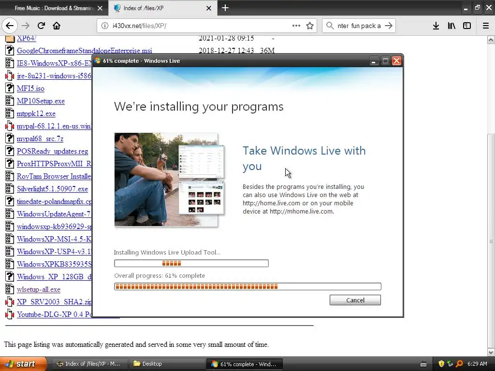The width and height of the screenshot is (495, 371).
Task: Click the page scrollbar down arrow
Action: click(x=491, y=352)
